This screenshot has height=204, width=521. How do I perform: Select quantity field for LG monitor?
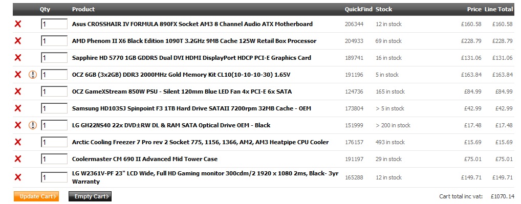(54, 177)
